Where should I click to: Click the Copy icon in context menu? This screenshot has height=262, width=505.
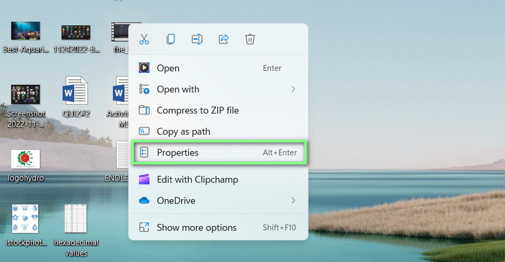click(170, 39)
